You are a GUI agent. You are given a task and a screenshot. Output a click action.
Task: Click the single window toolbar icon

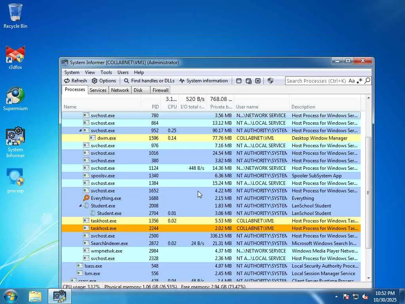(x=239, y=81)
